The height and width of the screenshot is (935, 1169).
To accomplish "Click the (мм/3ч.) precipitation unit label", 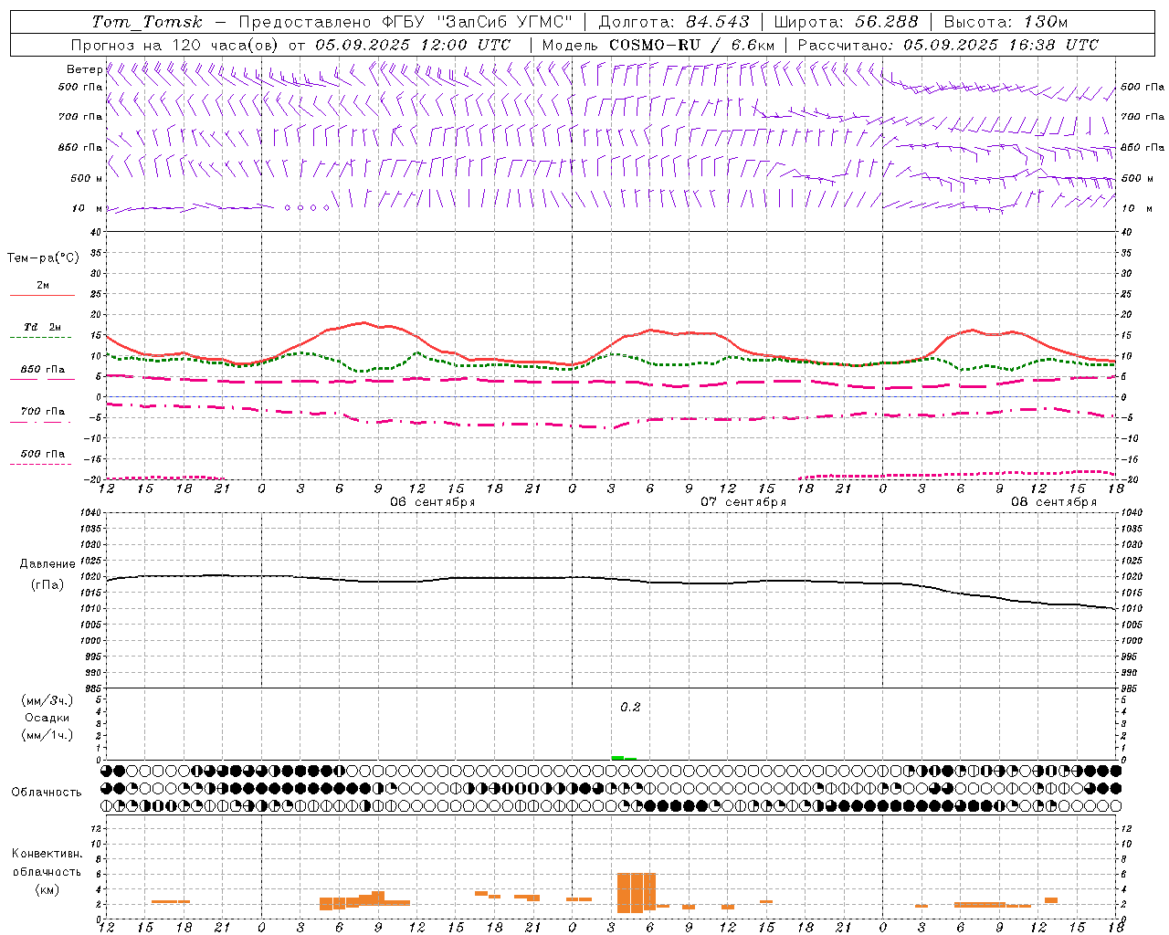I will coord(47,700).
